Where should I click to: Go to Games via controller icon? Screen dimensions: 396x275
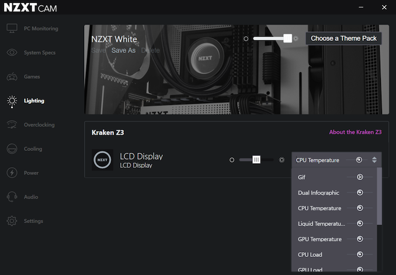(12, 76)
